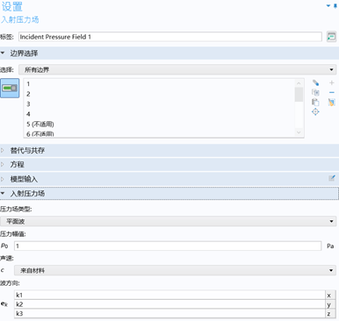The height and width of the screenshot is (321, 339).
Task: Clear selection with the broom icon
Action: (x=332, y=102)
